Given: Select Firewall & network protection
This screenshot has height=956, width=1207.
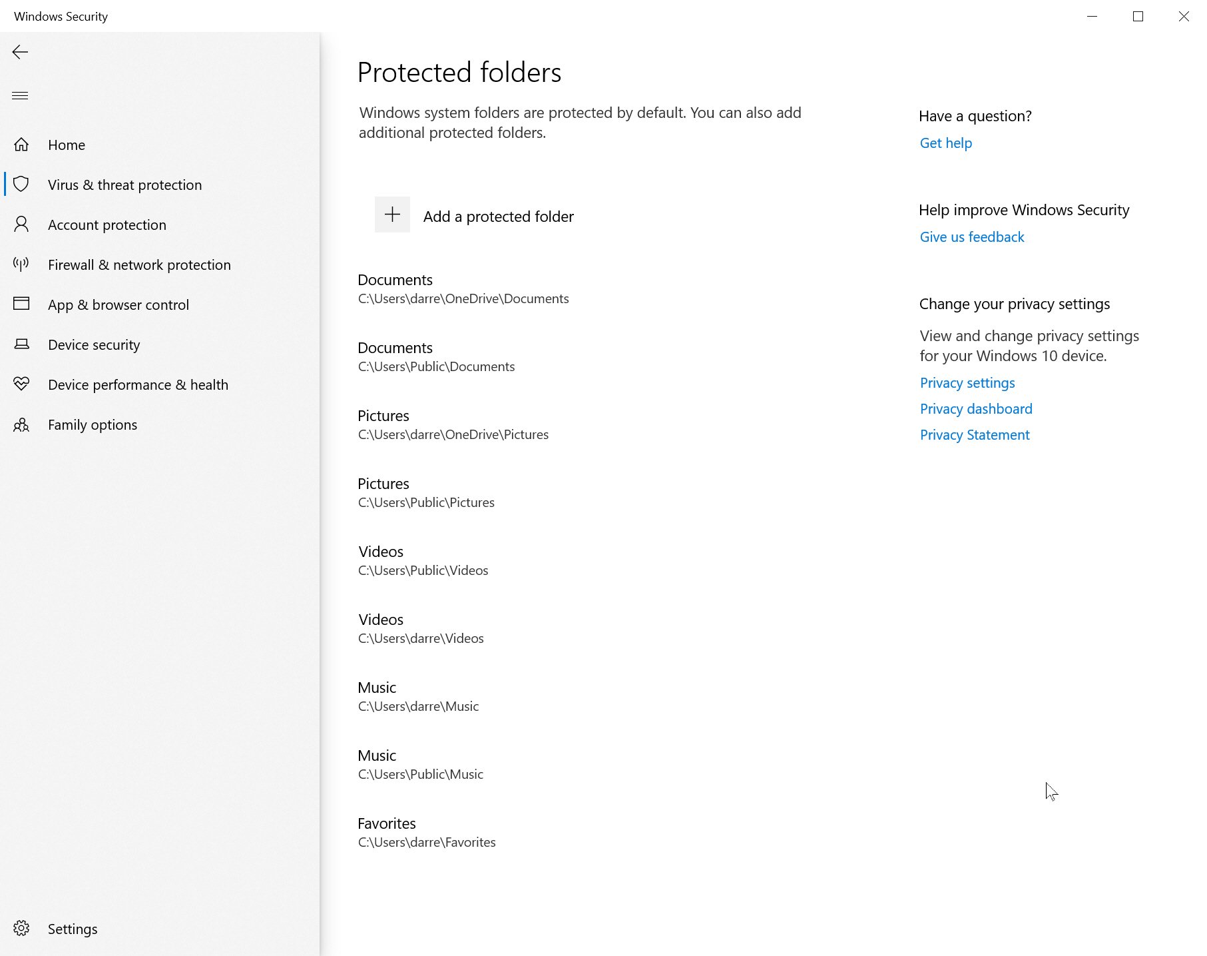Looking at the screenshot, I should pos(139,265).
